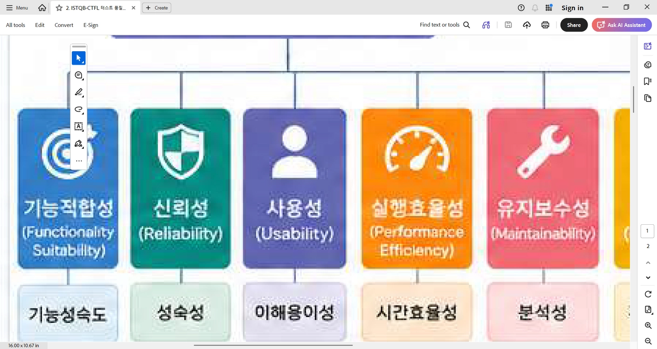Open the E-Sign menu
Image resolution: width=657 pixels, height=349 pixels.
pyautogui.click(x=90, y=25)
